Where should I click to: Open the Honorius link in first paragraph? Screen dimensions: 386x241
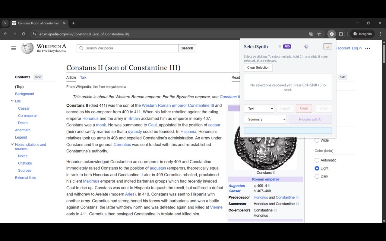click(x=90, y=118)
